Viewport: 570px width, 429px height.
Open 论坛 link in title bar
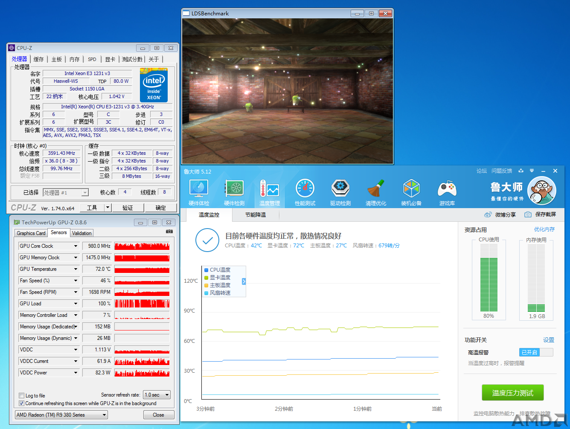482,171
